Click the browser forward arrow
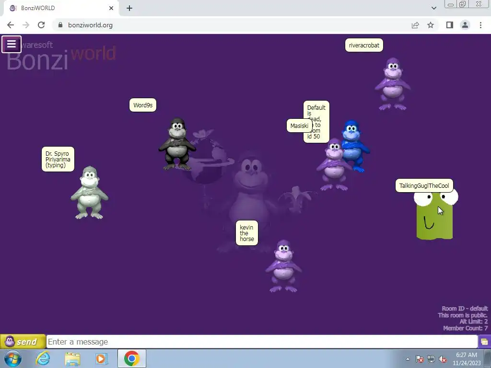Image resolution: width=491 pixels, height=368 pixels. click(x=26, y=25)
